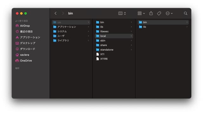Select the local folder
The height and width of the screenshot is (114, 203).
114,36
